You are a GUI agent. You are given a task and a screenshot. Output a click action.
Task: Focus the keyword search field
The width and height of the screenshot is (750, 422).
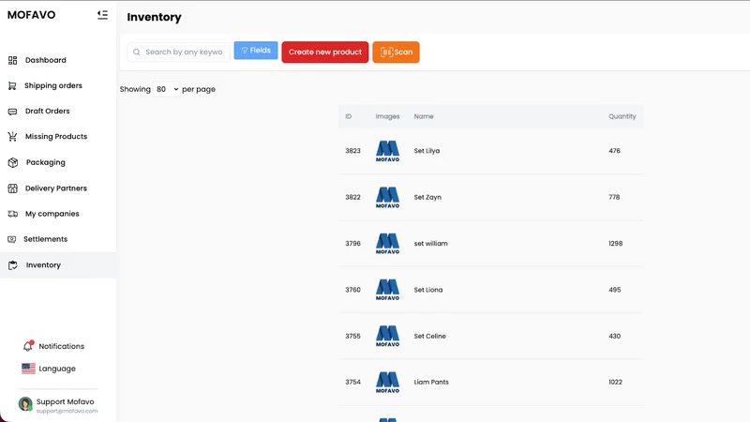[x=178, y=53]
